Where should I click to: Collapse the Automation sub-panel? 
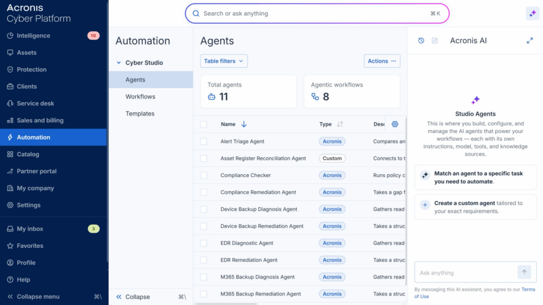pos(151,297)
